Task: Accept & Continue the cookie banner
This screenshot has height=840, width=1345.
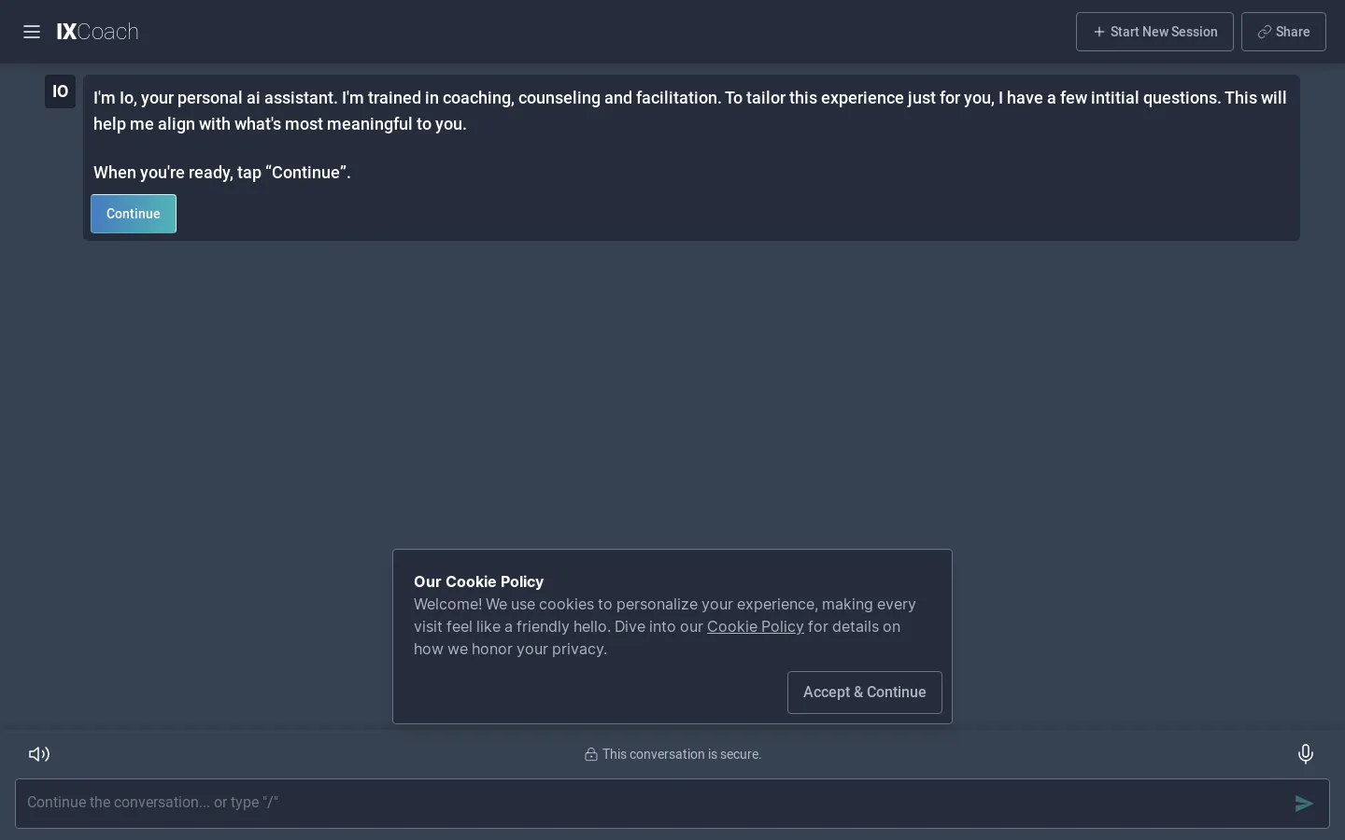Action: pos(865,693)
